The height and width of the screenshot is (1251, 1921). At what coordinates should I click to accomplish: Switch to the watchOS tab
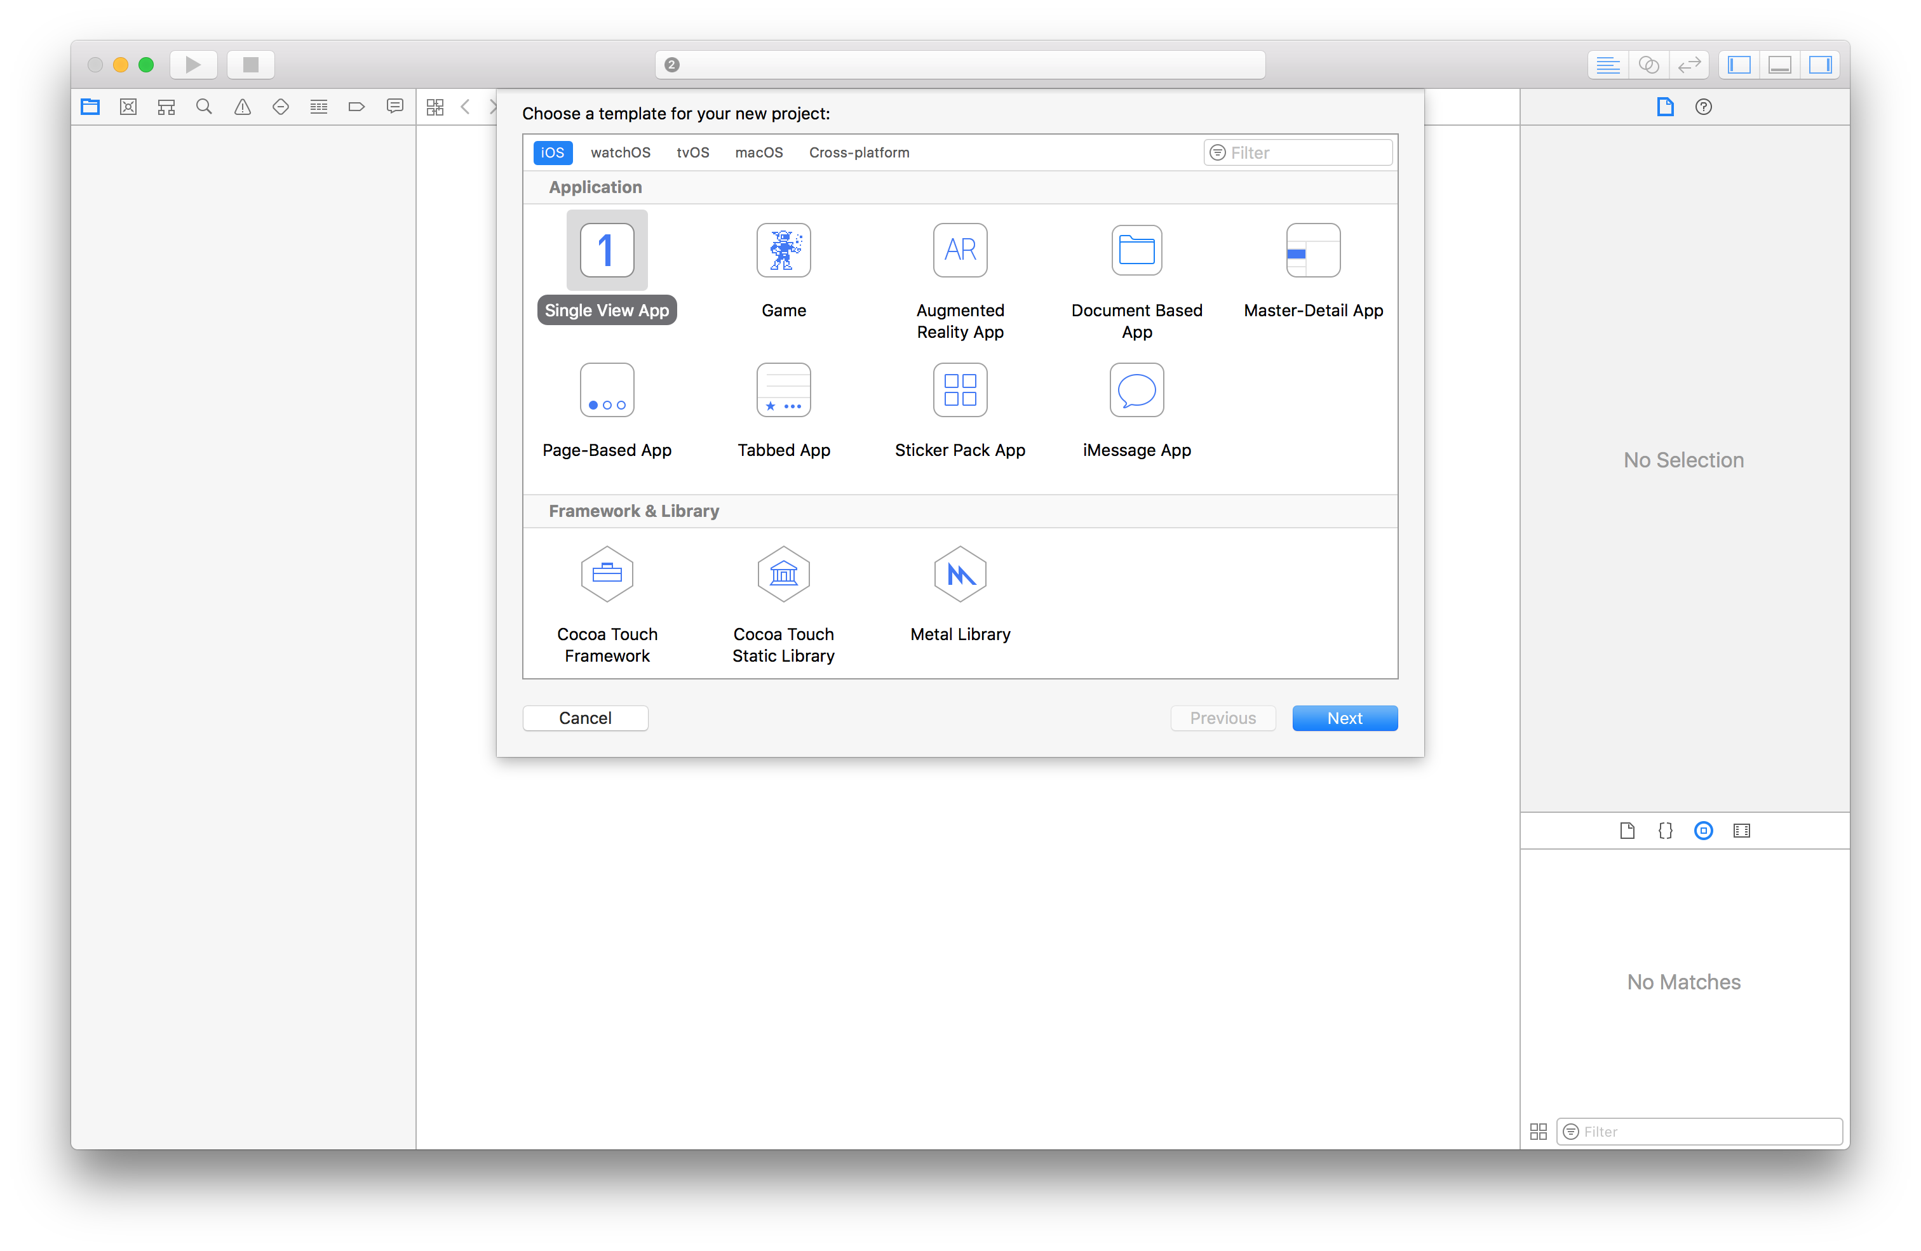tap(621, 152)
